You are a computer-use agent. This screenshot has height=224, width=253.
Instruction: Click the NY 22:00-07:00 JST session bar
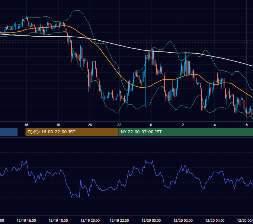186,132
